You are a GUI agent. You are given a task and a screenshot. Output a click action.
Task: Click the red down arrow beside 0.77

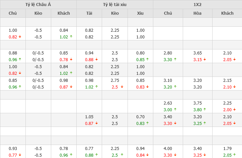20,155
